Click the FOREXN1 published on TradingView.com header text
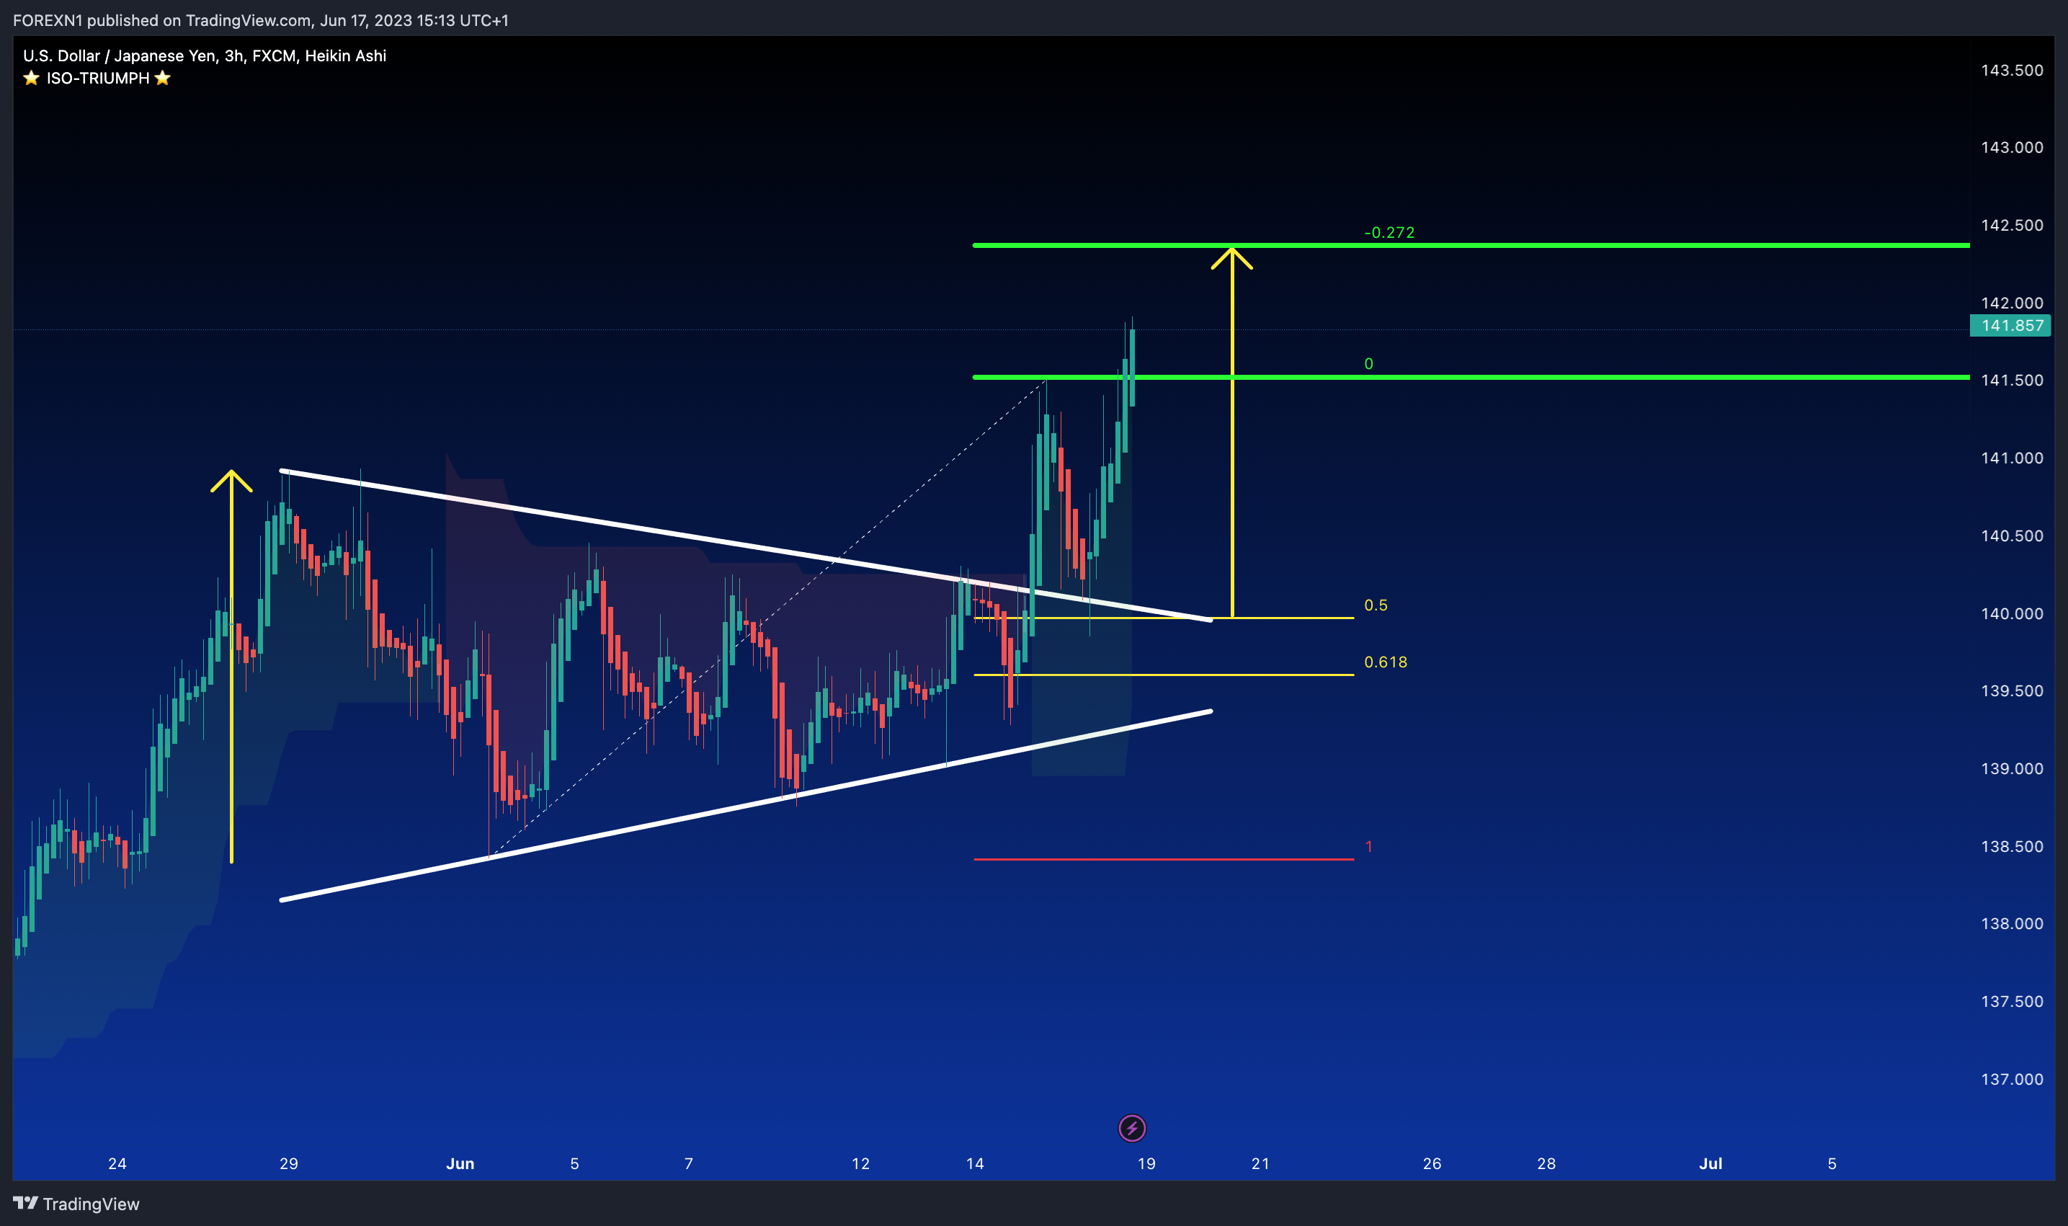The width and height of the screenshot is (2068, 1226). point(261,20)
